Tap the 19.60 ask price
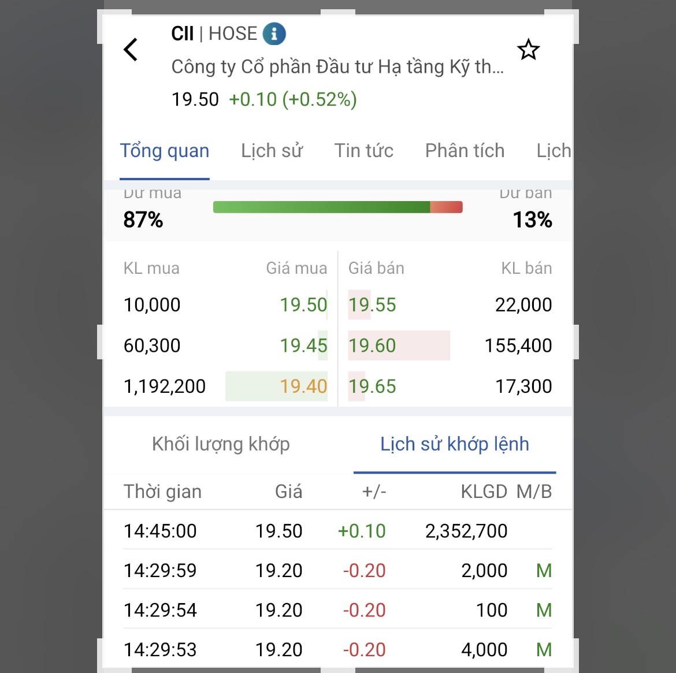This screenshot has width=676, height=673. pos(372,346)
